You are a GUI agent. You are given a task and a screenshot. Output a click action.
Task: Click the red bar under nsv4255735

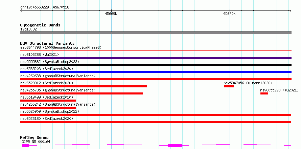pos(82,93)
